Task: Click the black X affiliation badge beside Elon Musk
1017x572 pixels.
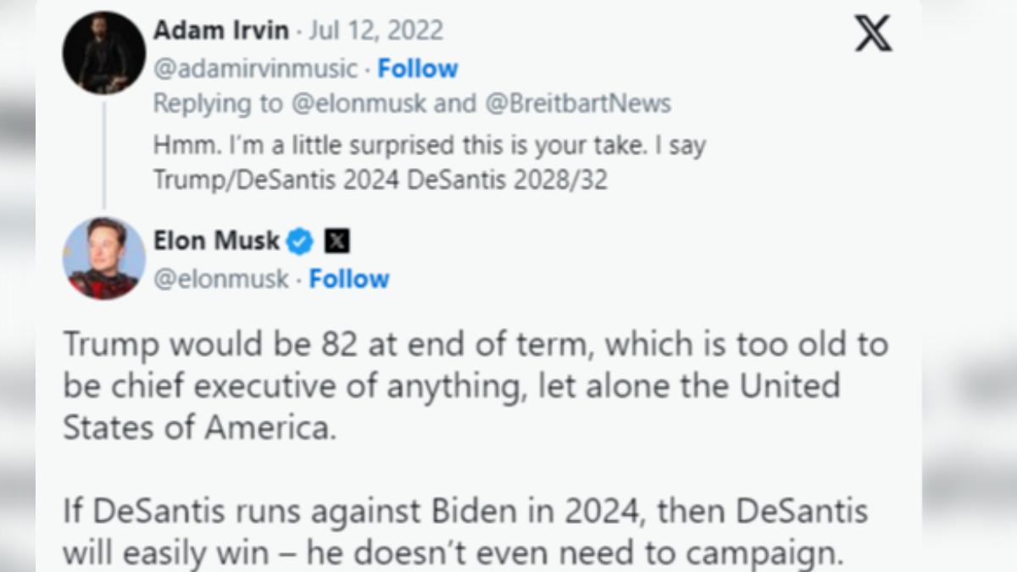Action: [x=337, y=242]
